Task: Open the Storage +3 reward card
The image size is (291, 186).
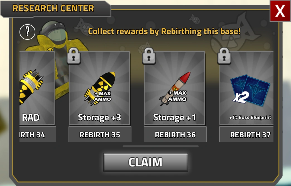Action: coord(99,88)
